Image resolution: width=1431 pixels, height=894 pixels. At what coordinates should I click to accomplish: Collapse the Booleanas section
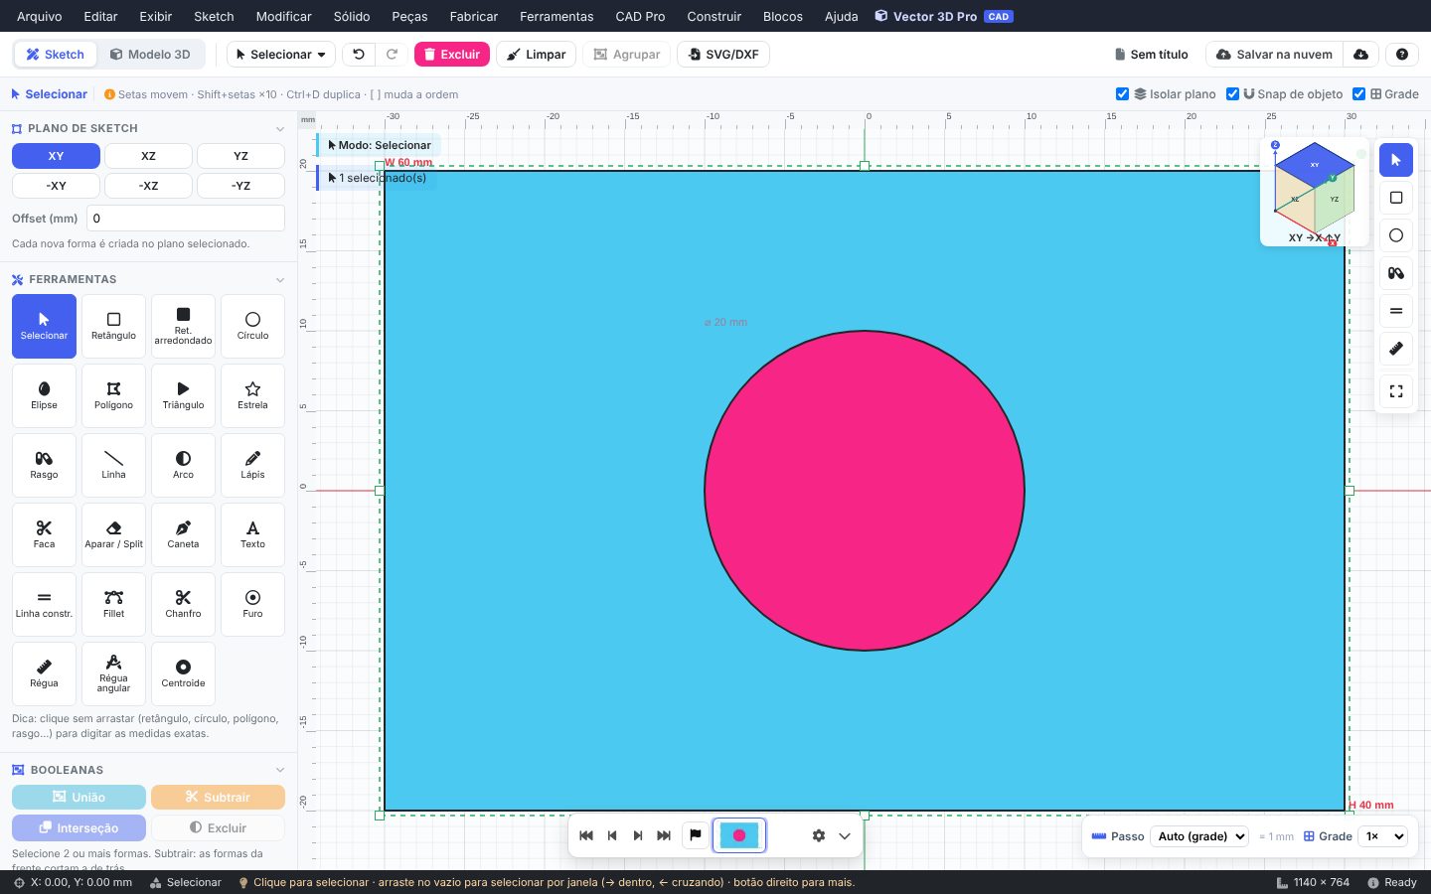tap(280, 770)
